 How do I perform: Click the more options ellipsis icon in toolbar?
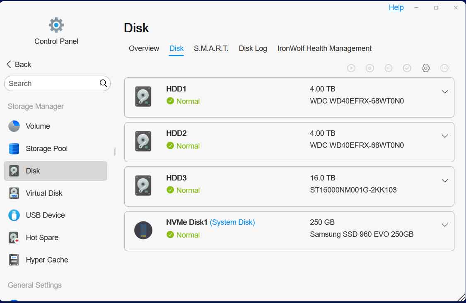pyautogui.click(x=444, y=68)
